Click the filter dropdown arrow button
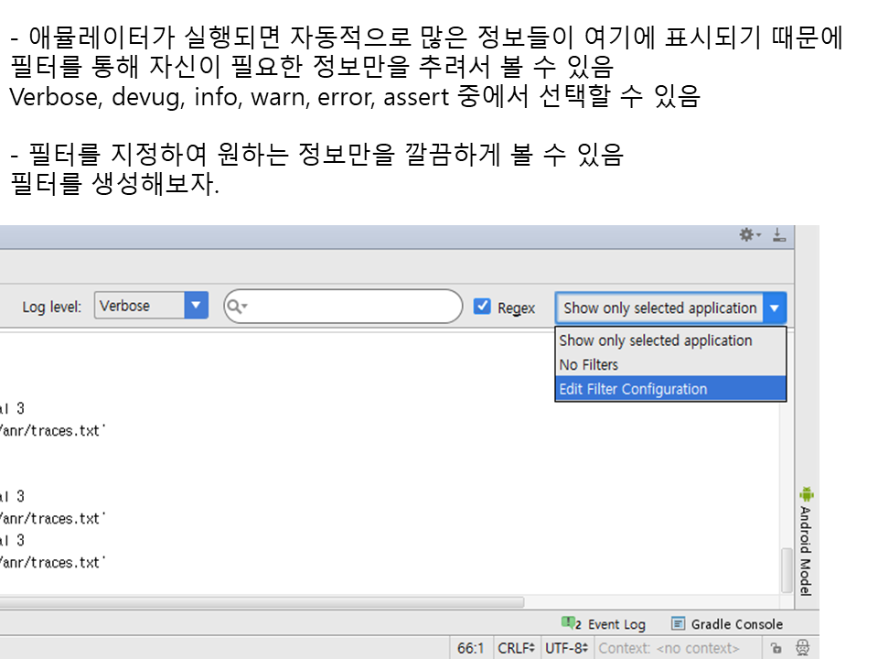Viewport: 878px width, 659px height. click(775, 308)
